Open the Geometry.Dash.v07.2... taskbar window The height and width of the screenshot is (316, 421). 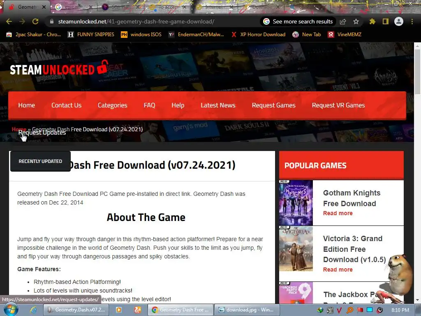[76, 310]
